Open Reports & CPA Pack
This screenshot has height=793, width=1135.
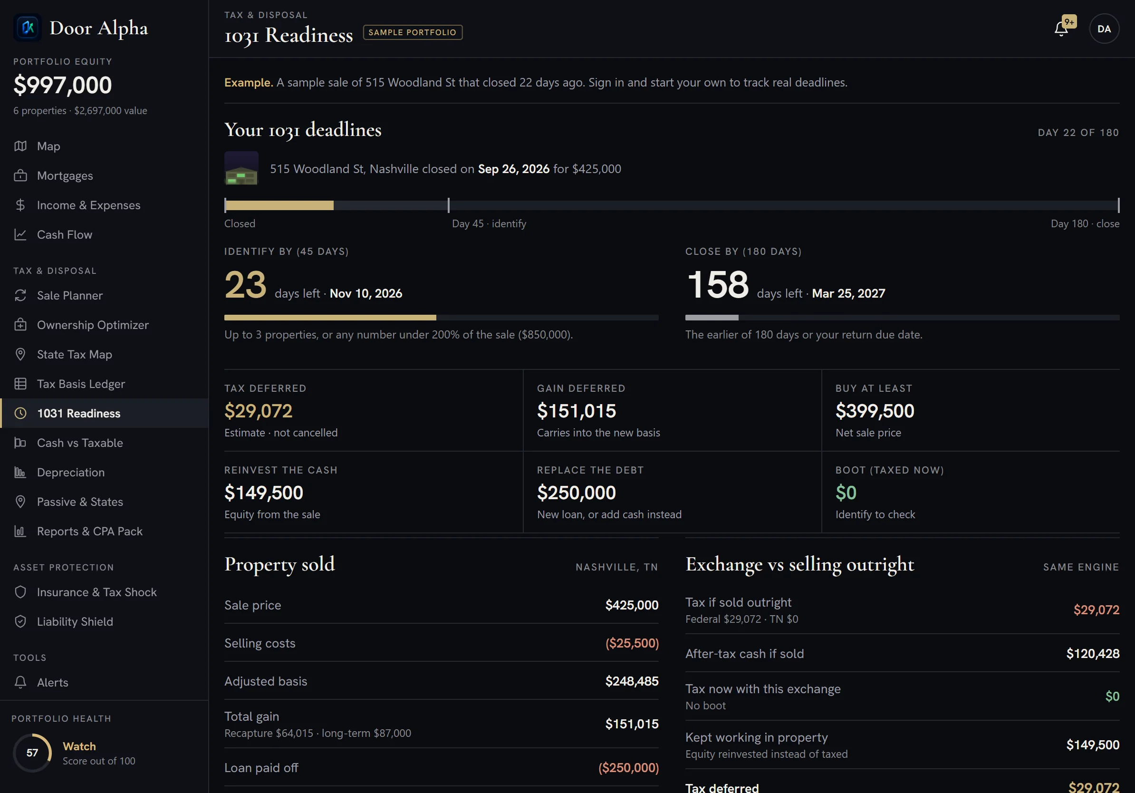click(x=104, y=532)
